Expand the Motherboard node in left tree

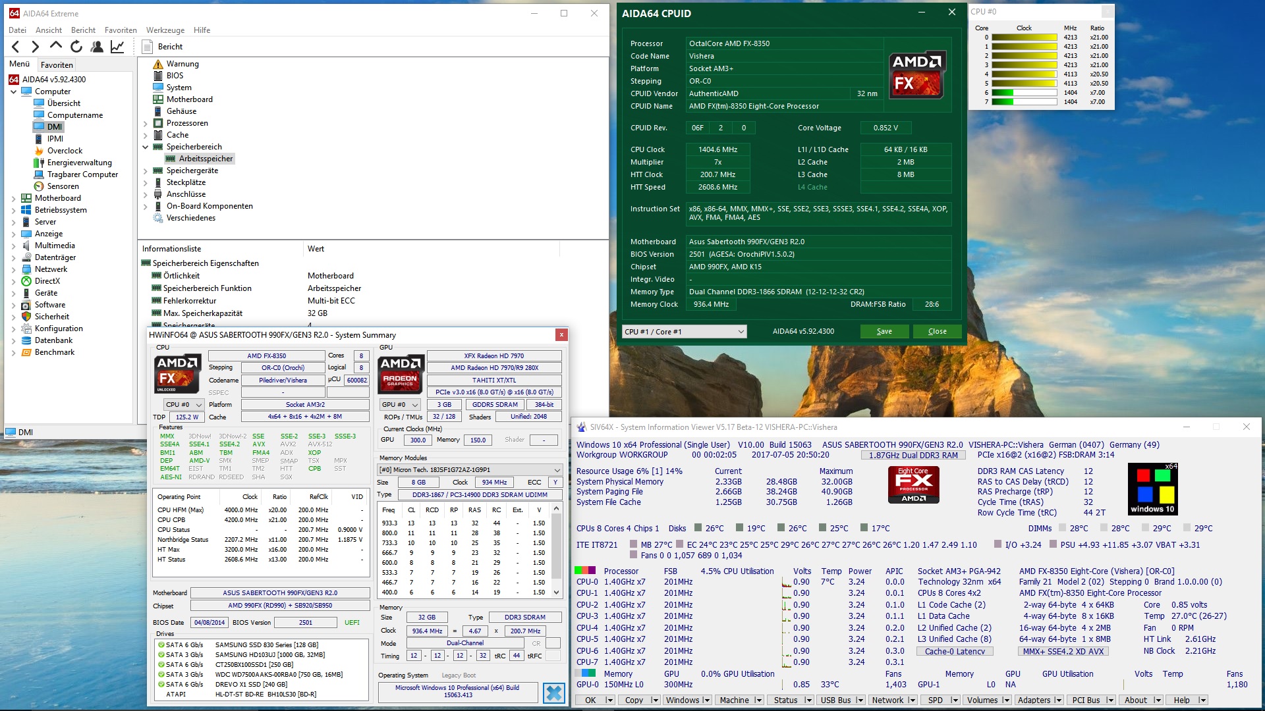point(14,198)
